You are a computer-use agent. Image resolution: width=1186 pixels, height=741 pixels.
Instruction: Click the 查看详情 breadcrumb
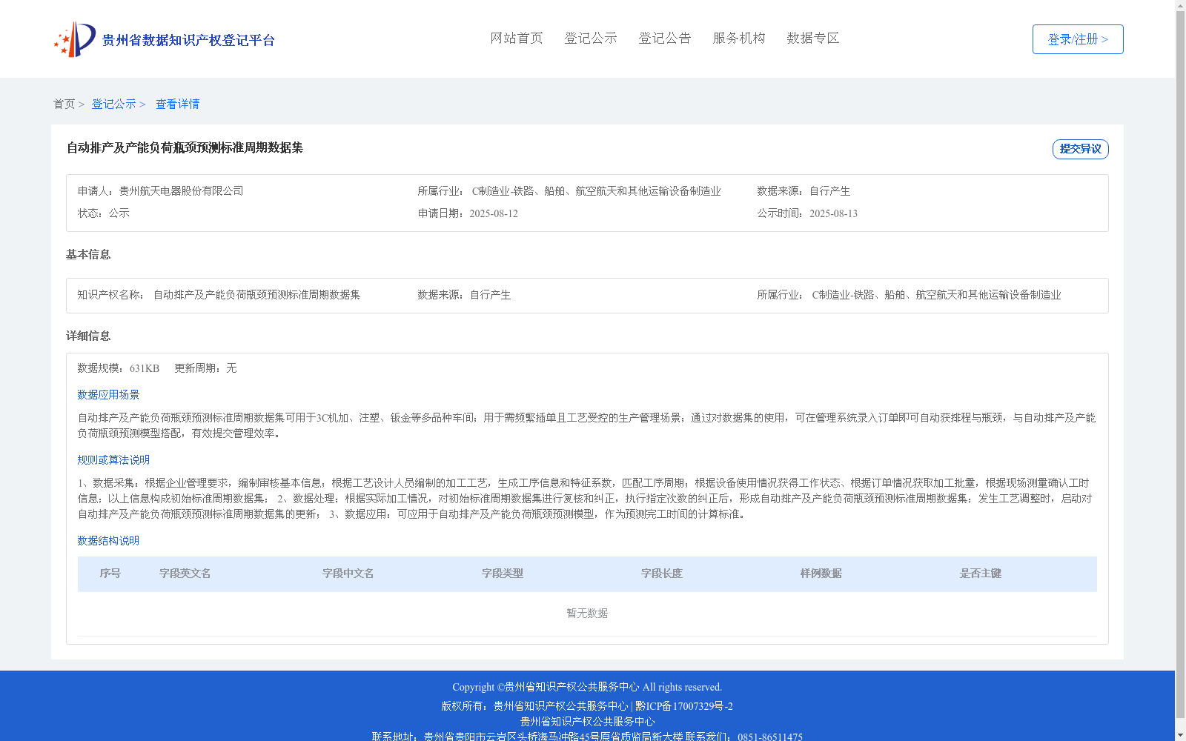(177, 104)
